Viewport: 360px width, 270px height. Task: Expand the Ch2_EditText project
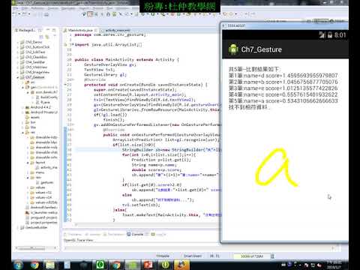point(17,52)
